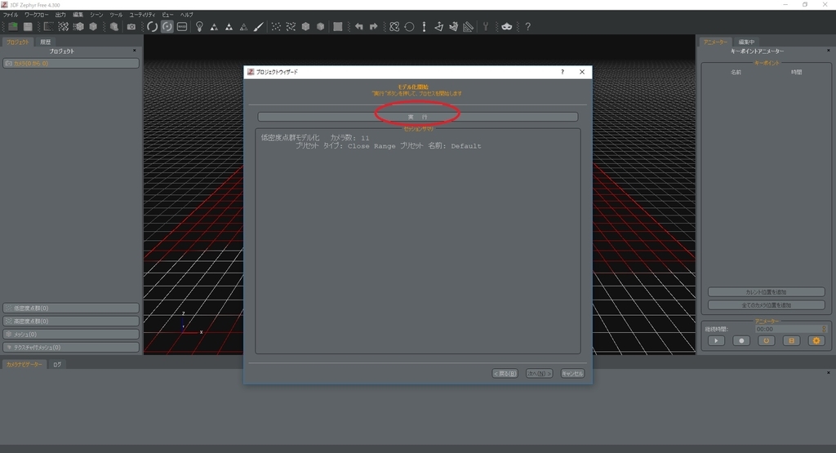Open the 編集 menu
836x453 pixels.
(78, 15)
